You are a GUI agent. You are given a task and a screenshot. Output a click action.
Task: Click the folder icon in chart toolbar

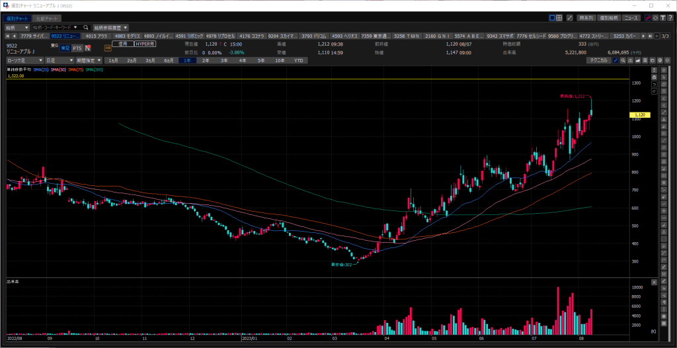pyautogui.click(x=653, y=60)
